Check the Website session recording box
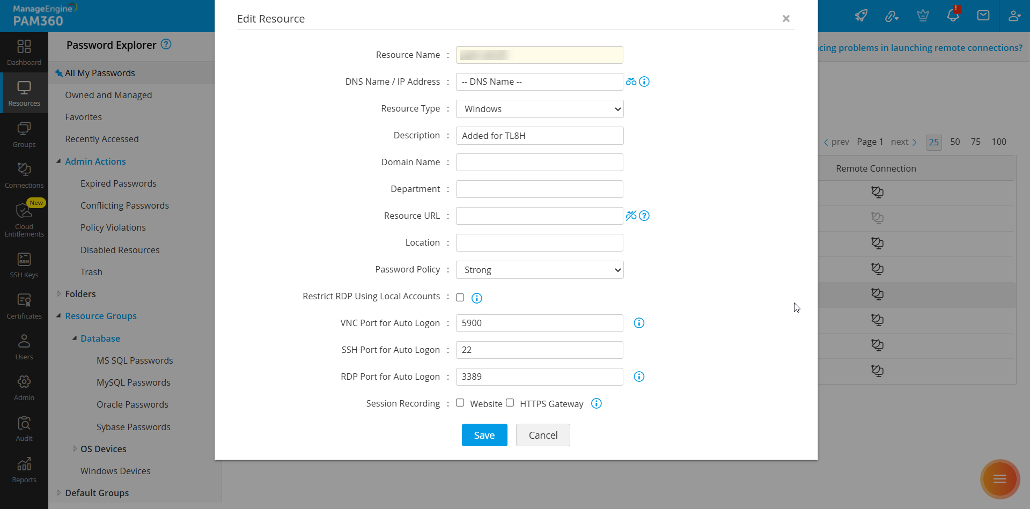Image resolution: width=1030 pixels, height=509 pixels. click(460, 403)
